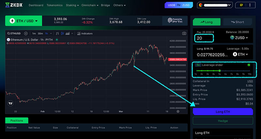
Task: Click the Long ETH button
Action: (223, 112)
